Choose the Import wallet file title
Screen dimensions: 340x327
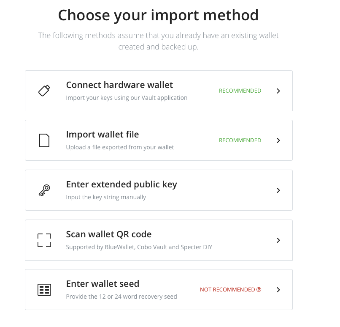point(103,135)
